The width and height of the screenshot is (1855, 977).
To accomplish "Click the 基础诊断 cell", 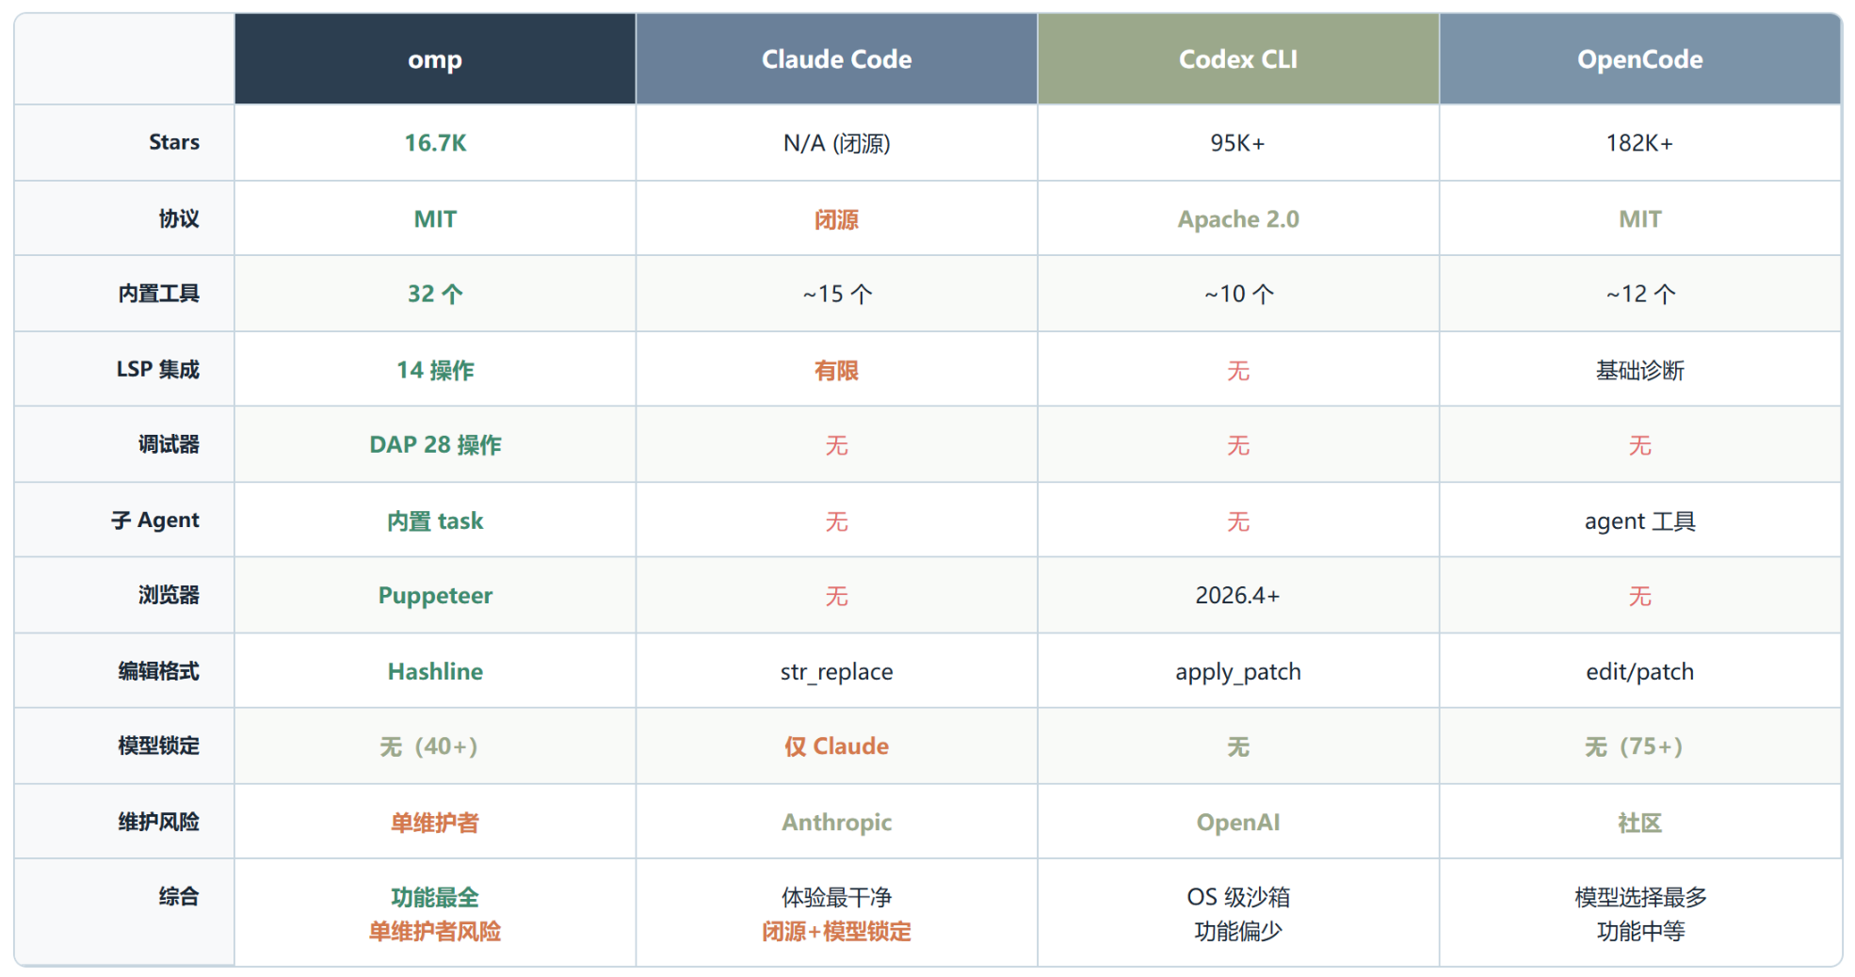I will click(1640, 370).
